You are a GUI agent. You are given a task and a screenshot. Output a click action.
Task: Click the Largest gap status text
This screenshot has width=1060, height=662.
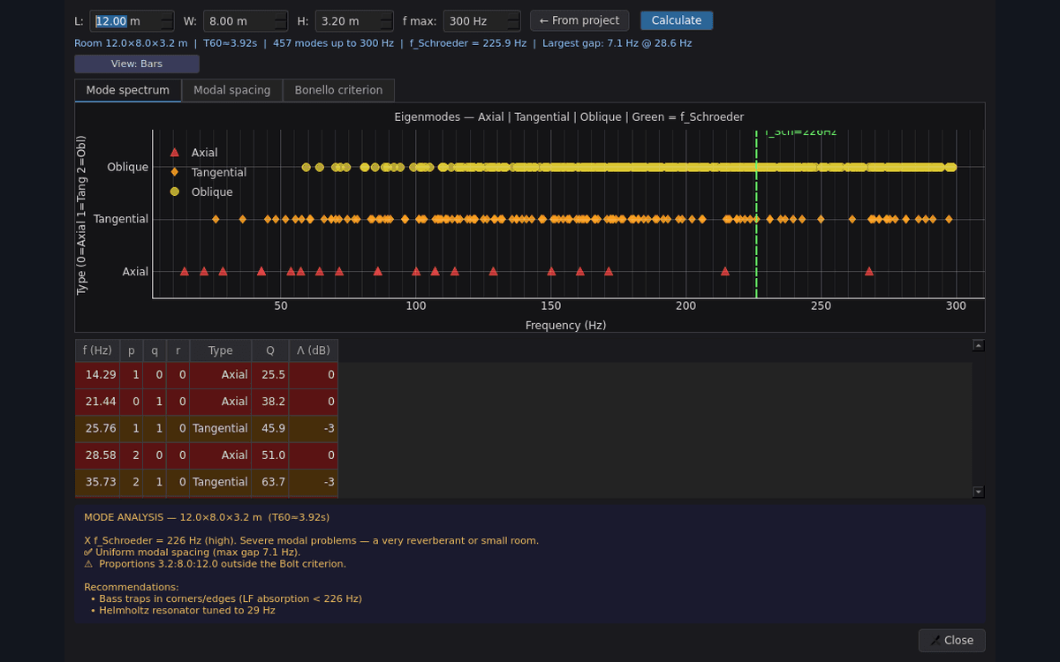617,43
